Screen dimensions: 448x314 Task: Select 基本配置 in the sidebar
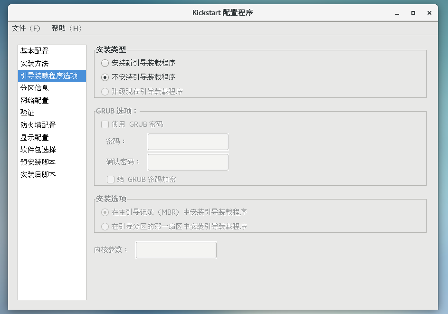tap(52, 51)
